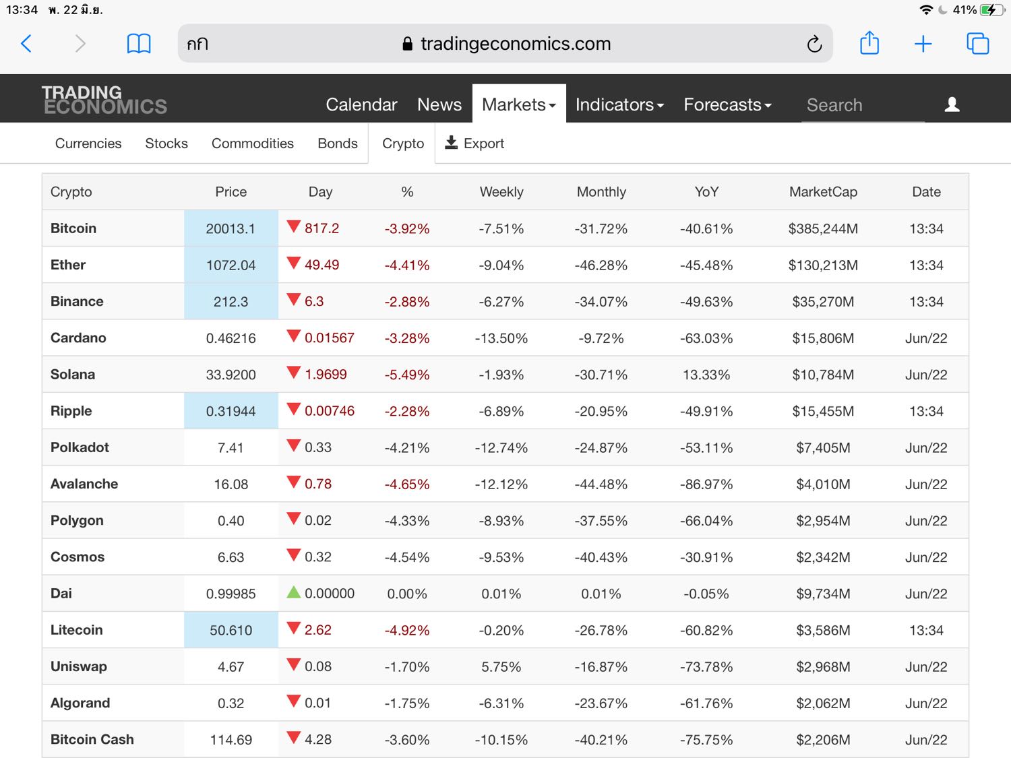Open the user account profile icon
This screenshot has height=758, width=1011.
coord(952,104)
